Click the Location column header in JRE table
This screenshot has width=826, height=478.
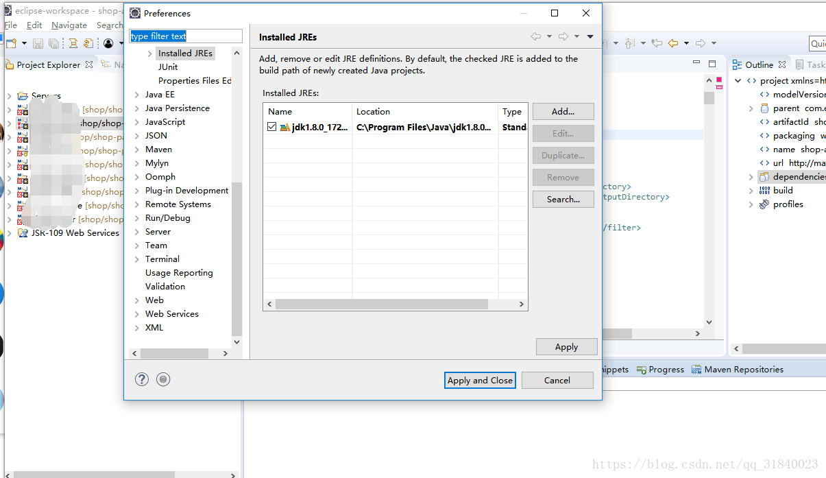pyautogui.click(x=425, y=111)
